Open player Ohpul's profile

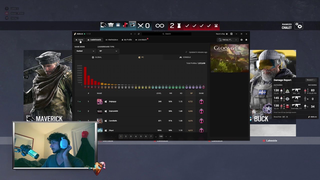[111, 130]
